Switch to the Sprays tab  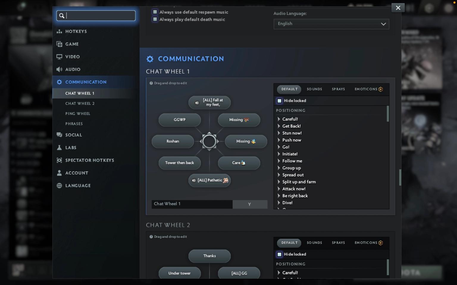338,89
